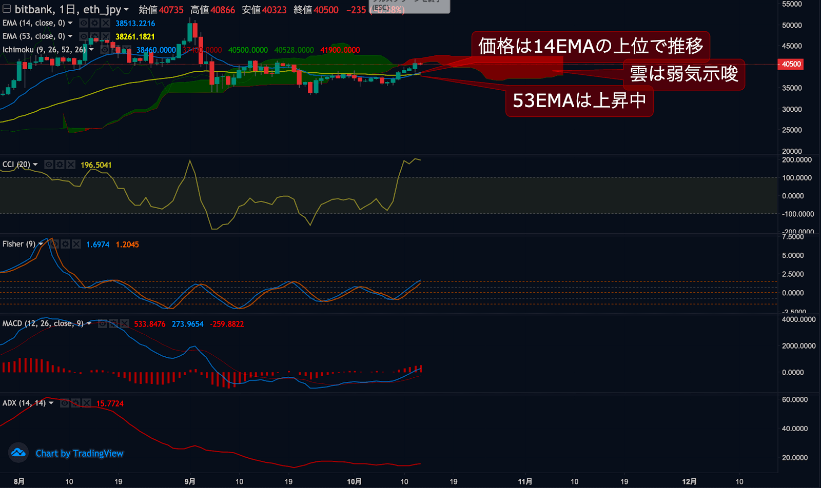821x488 pixels.
Task: Hide EMA 14 line with eye icon
Action: [x=84, y=23]
